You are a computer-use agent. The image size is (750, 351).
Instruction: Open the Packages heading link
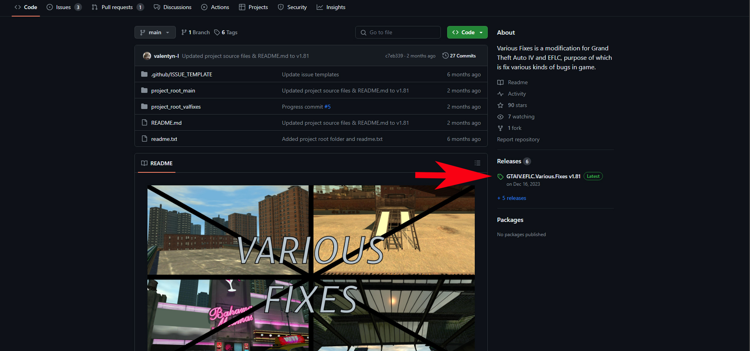coord(510,220)
